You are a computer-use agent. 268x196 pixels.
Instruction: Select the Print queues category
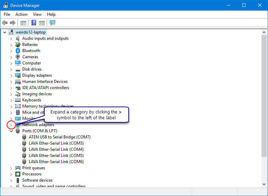tap(33, 168)
